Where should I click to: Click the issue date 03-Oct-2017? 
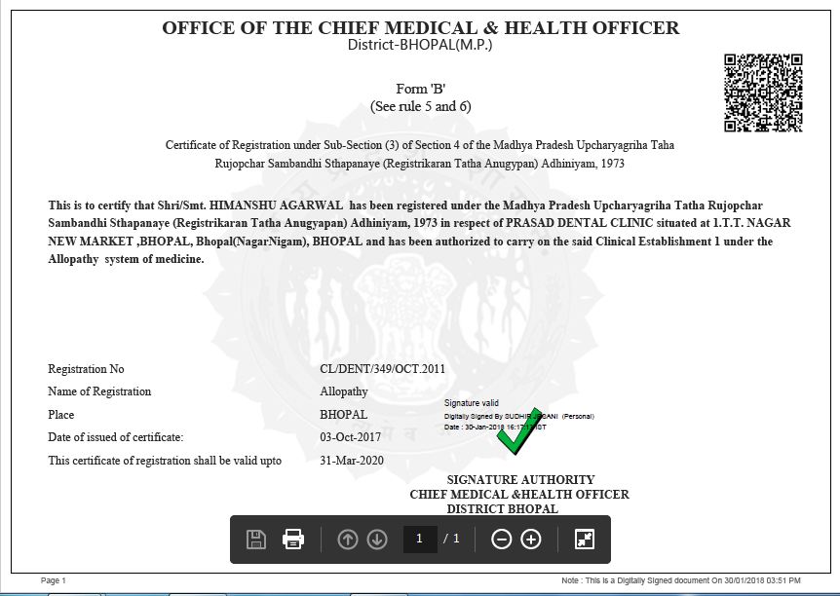pos(350,437)
